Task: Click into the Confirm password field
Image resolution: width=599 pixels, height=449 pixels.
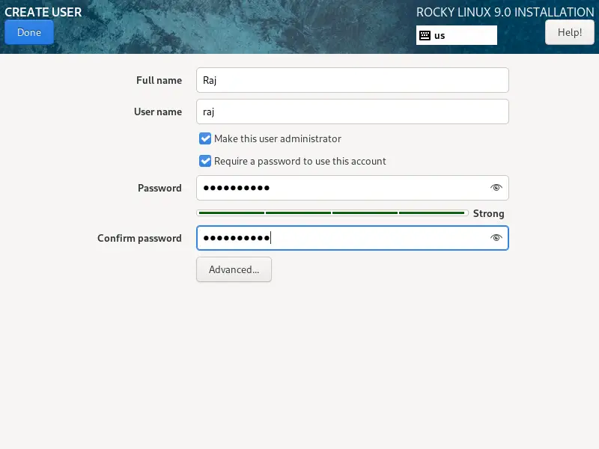Action: [352, 238]
